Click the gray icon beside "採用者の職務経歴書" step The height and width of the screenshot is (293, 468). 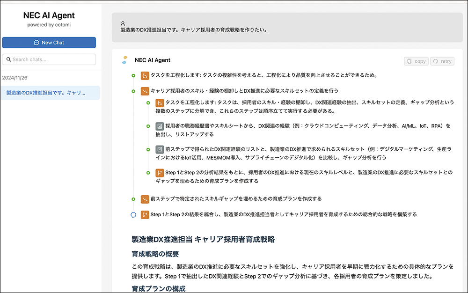click(160, 126)
